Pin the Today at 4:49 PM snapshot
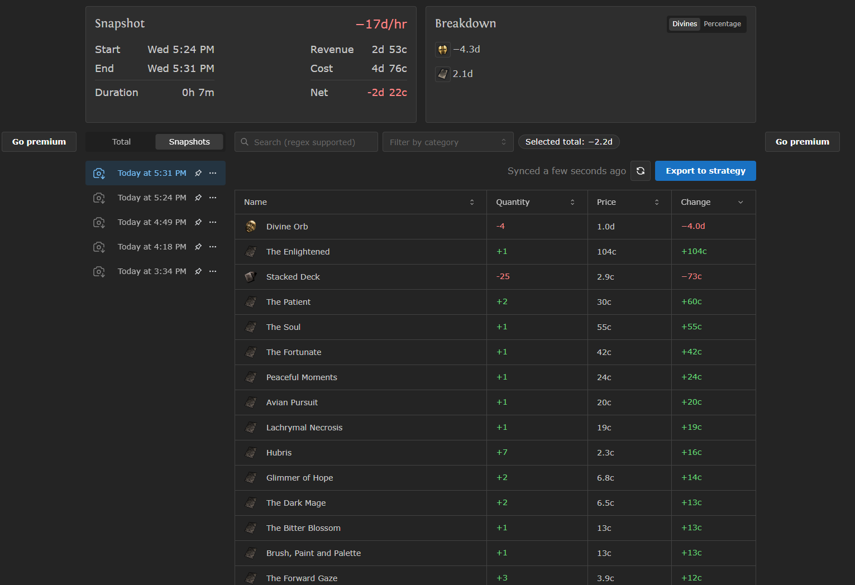The image size is (855, 585). [198, 222]
